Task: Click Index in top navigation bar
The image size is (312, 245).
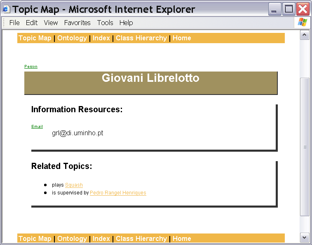Action: tap(101, 38)
